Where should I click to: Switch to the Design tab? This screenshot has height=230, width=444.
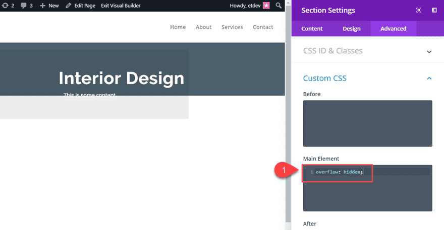(352, 29)
